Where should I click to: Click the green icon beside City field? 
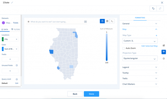click(3, 39)
